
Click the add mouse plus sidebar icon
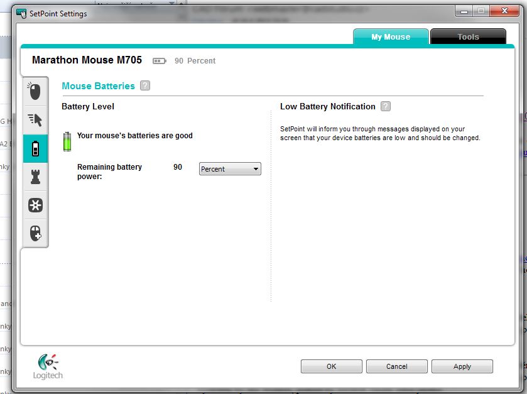click(35, 233)
